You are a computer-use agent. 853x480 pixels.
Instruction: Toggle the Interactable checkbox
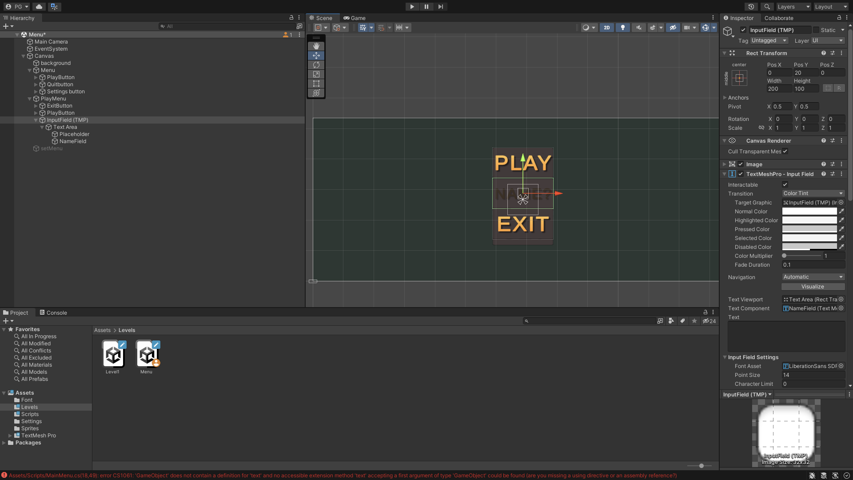tap(785, 185)
